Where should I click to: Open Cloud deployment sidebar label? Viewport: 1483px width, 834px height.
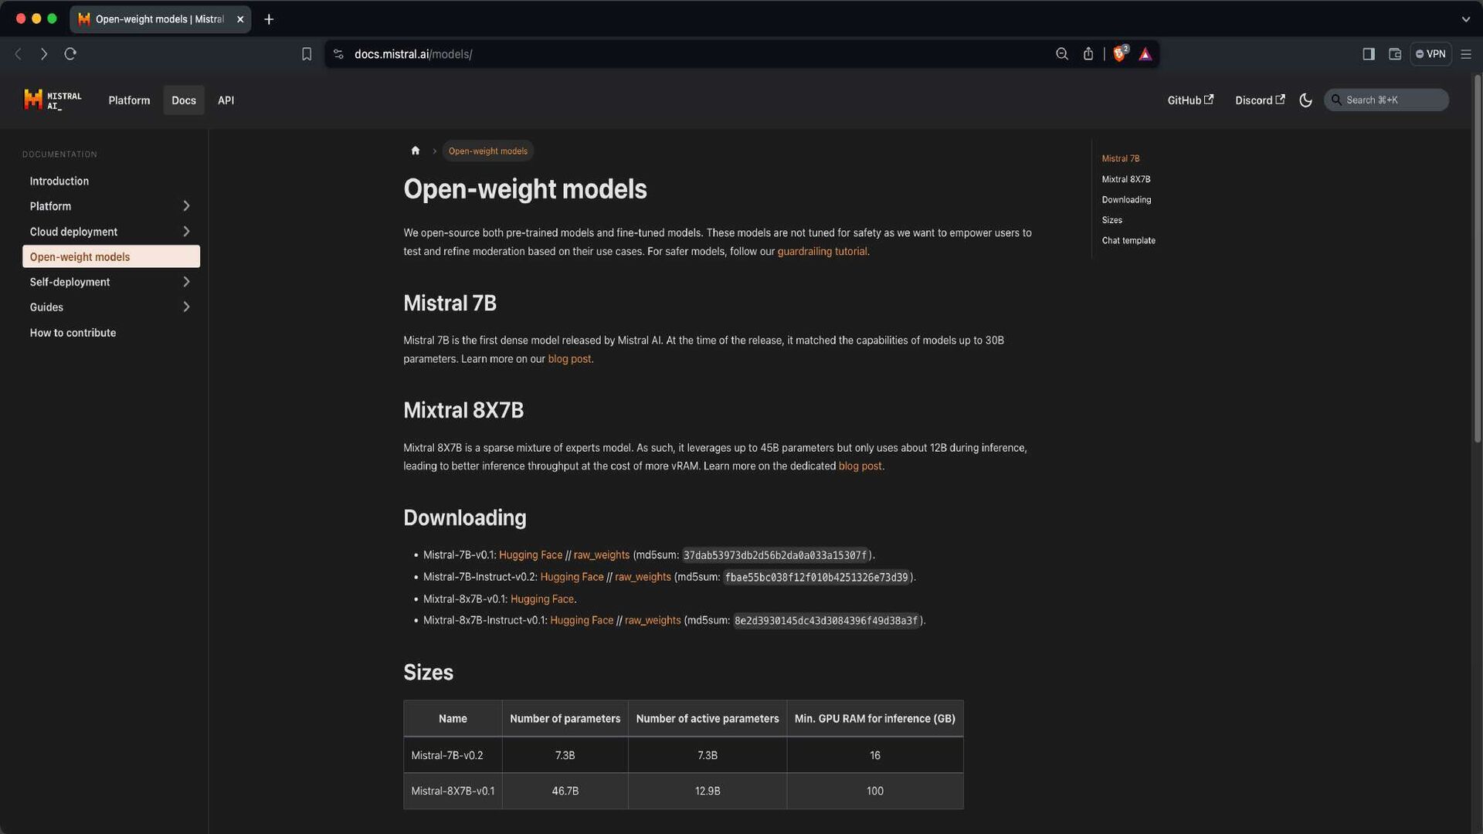[x=73, y=232]
